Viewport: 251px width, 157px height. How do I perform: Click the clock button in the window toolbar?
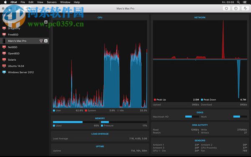pos(236,8)
